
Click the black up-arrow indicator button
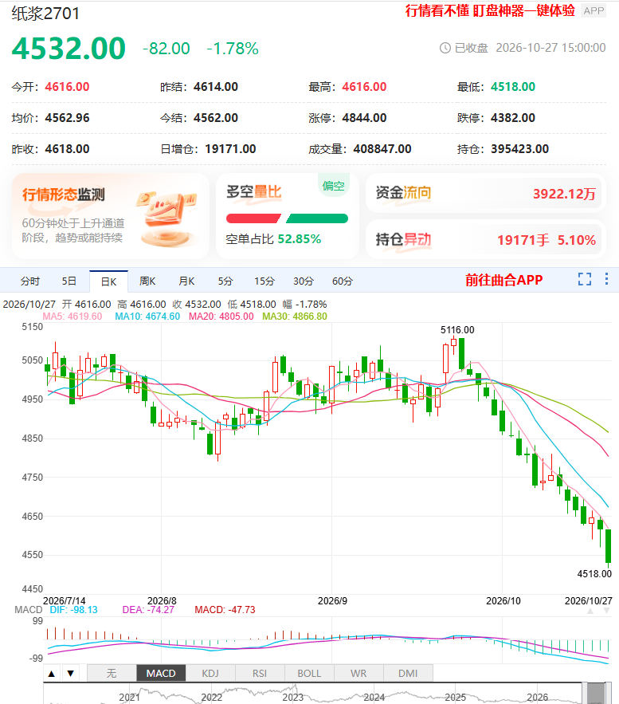(x=52, y=674)
